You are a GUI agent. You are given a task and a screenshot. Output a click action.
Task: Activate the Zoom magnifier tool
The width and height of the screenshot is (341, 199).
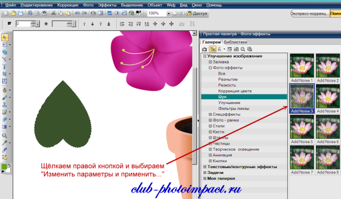point(4,136)
